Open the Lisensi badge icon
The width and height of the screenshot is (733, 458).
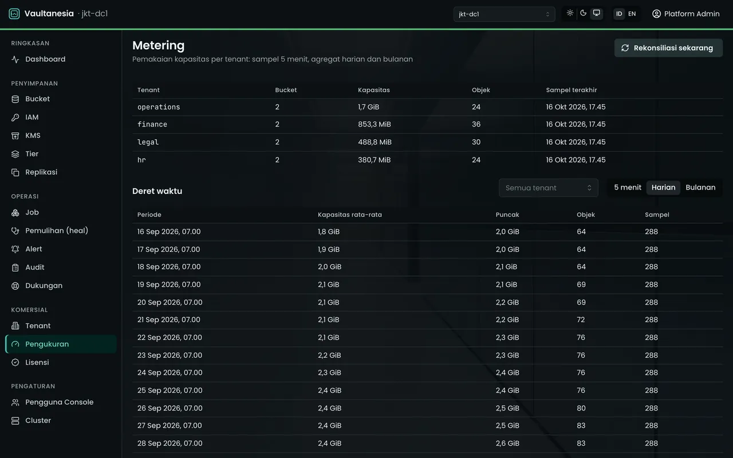15,362
